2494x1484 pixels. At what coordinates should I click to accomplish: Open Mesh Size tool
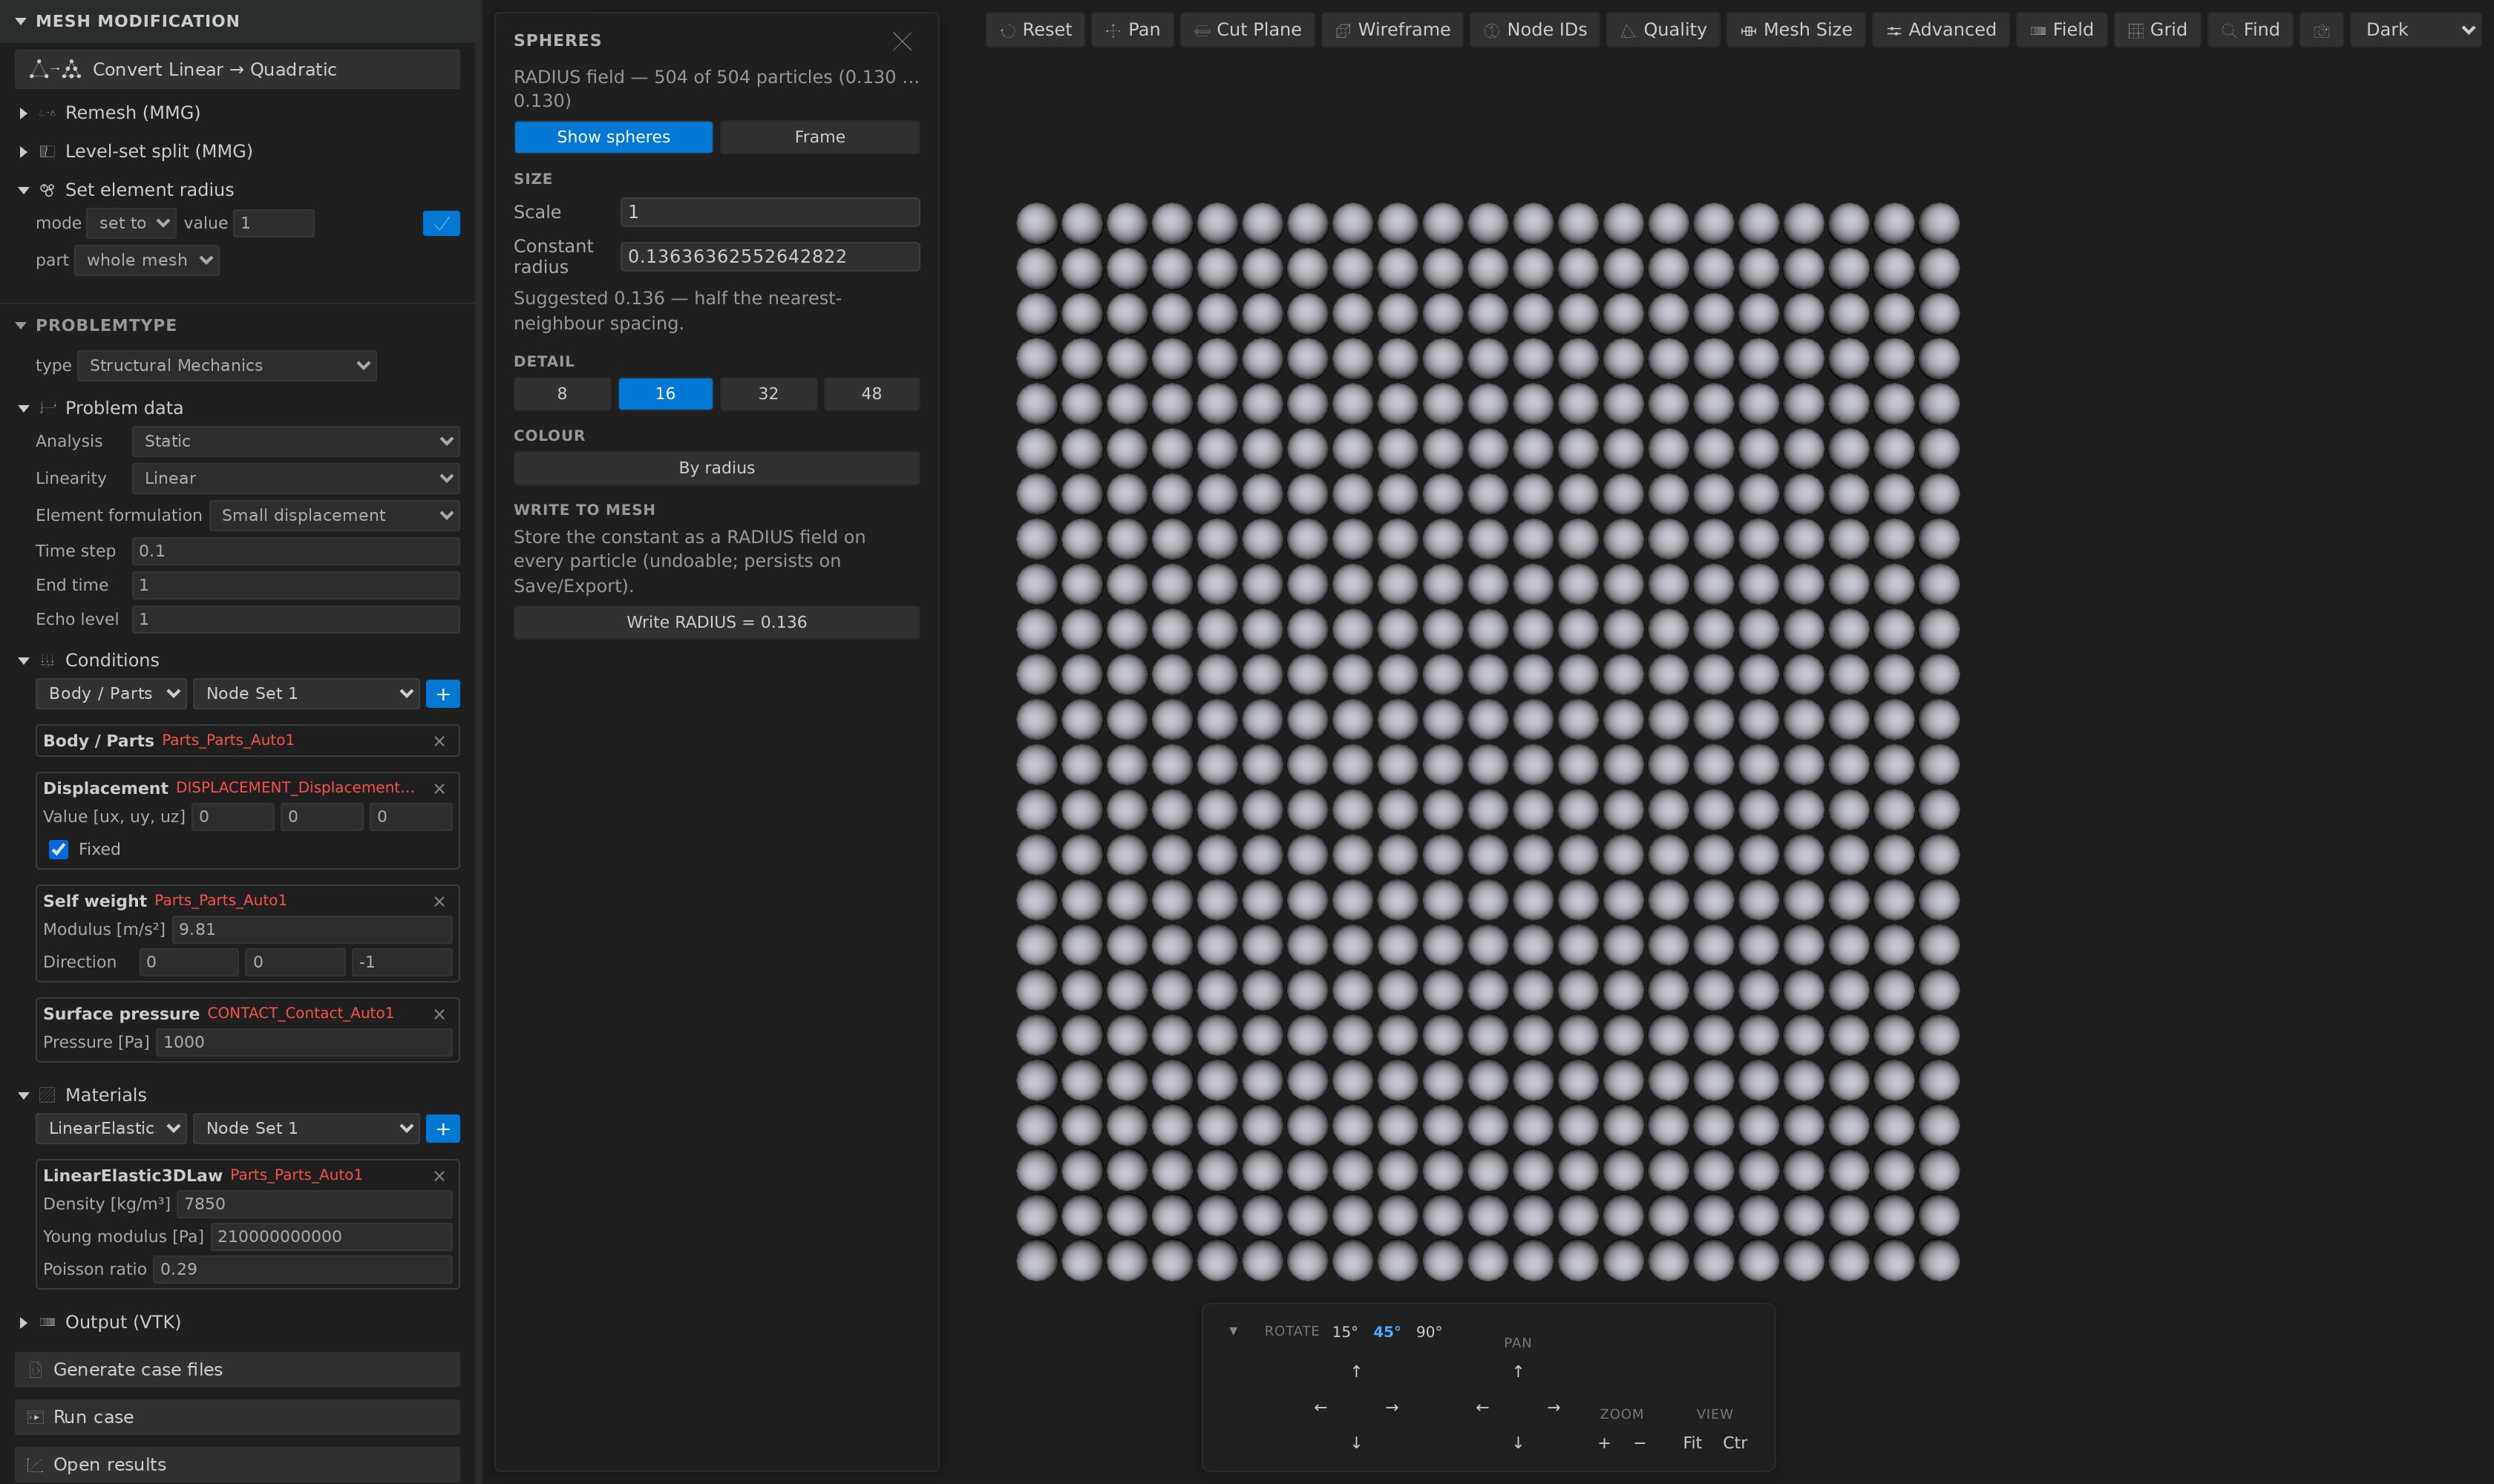[x=1796, y=30]
